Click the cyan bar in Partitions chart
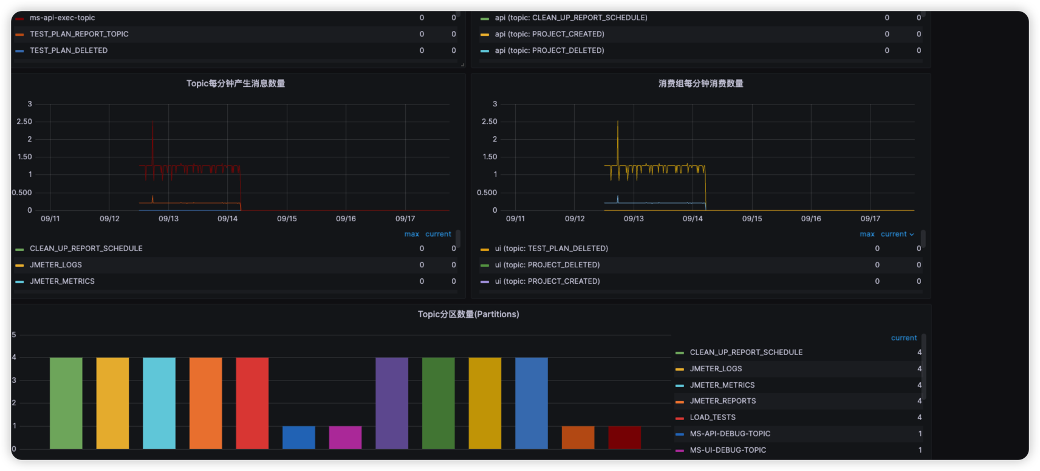The width and height of the screenshot is (1040, 471). click(159, 404)
